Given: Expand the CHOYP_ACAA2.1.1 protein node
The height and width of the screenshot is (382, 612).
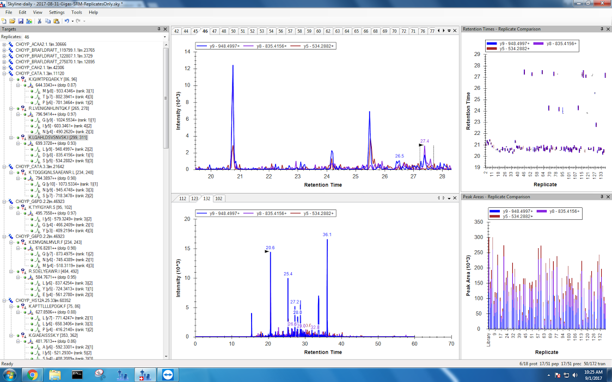Looking at the screenshot, I should 4,45.
